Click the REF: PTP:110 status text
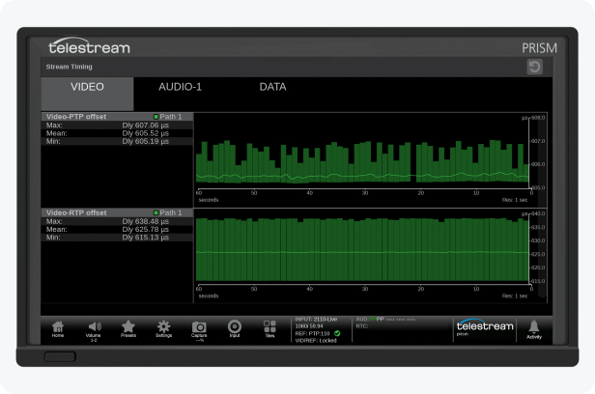 coord(312,333)
